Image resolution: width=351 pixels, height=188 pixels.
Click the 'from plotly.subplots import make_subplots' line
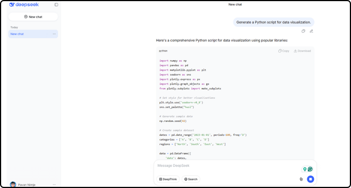pos(190,88)
